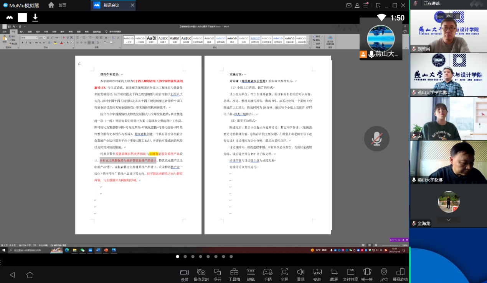This screenshot has height=283, width=487.
Task: Open 文件共享 file sharing folder
Action: [x=350, y=272]
